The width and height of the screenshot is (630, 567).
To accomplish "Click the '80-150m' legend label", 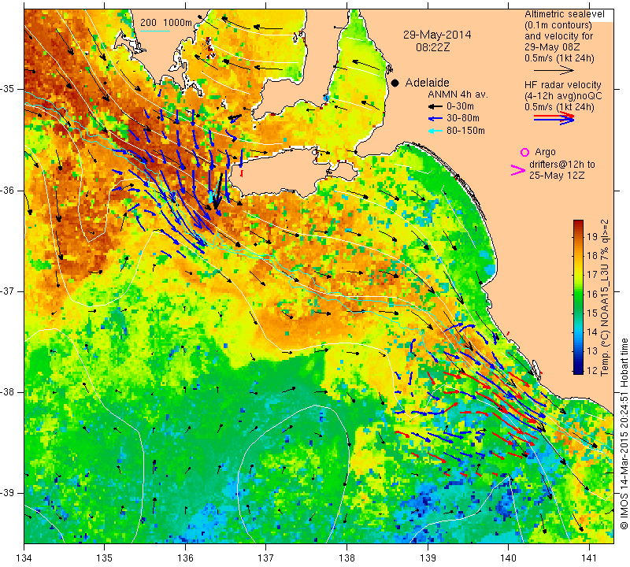I will point(465,131).
